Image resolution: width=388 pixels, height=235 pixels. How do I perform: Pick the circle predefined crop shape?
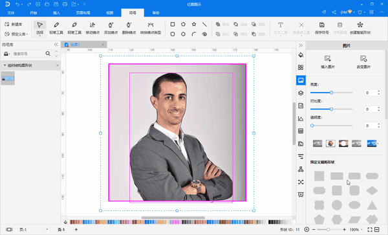click(337, 205)
